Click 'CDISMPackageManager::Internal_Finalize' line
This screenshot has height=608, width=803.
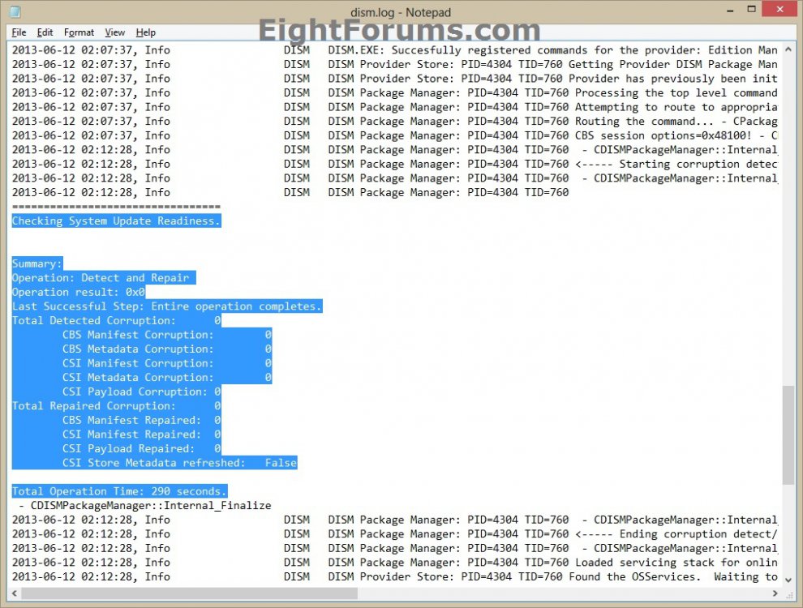click(x=145, y=506)
